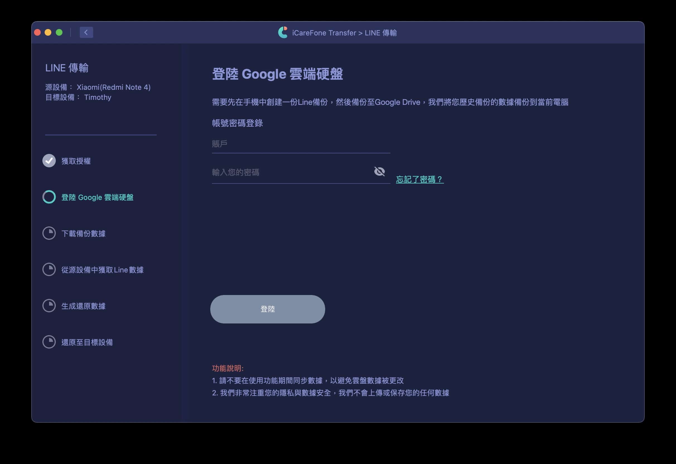Click the back arrow button in title bar

click(86, 32)
